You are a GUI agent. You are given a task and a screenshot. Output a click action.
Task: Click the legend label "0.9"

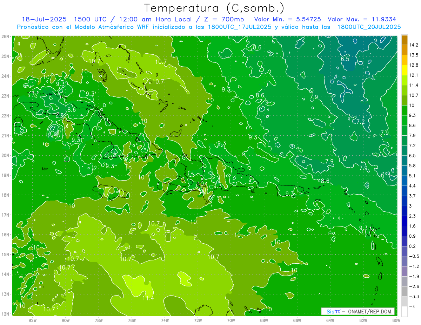413,236
